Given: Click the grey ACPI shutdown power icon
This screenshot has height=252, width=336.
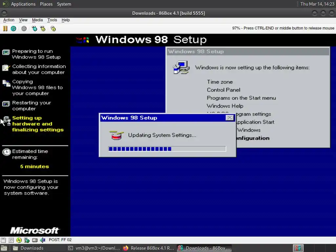Looking at the screenshot, I should pos(24,29).
